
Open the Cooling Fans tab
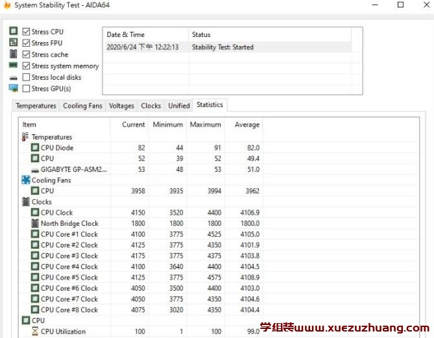[x=82, y=106]
